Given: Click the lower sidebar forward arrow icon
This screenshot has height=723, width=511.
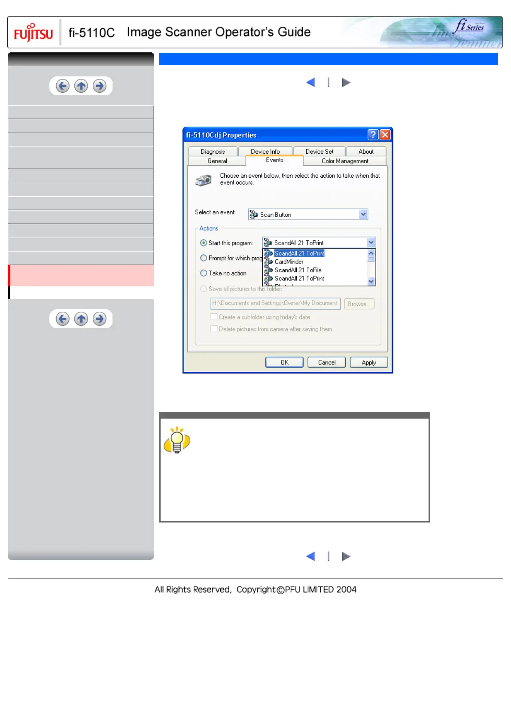Looking at the screenshot, I should point(100,319).
